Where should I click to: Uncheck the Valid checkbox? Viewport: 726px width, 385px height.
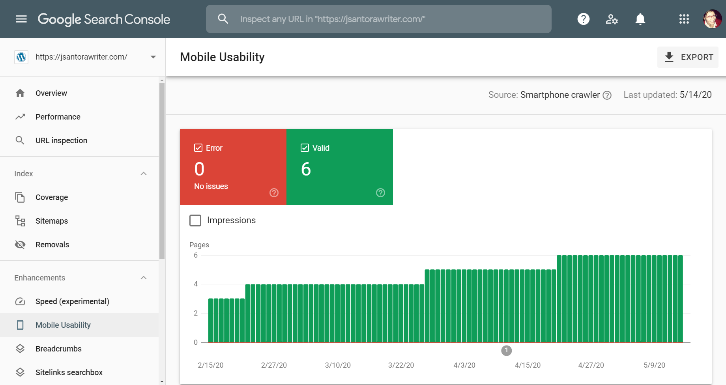pos(305,148)
